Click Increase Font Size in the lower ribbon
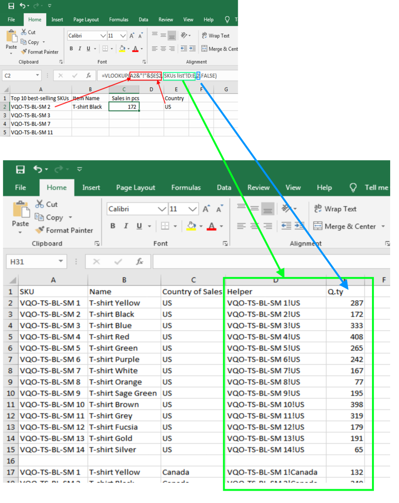Viewport: 399px width, 503px height. click(206, 209)
